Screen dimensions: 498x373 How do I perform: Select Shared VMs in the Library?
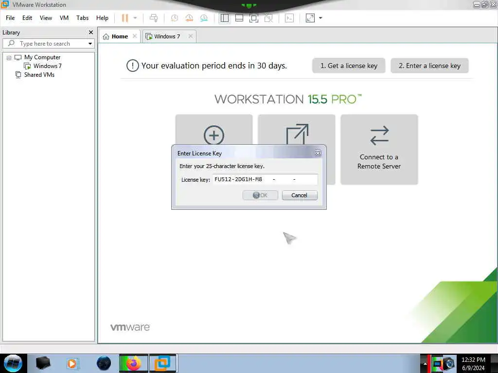pos(39,74)
